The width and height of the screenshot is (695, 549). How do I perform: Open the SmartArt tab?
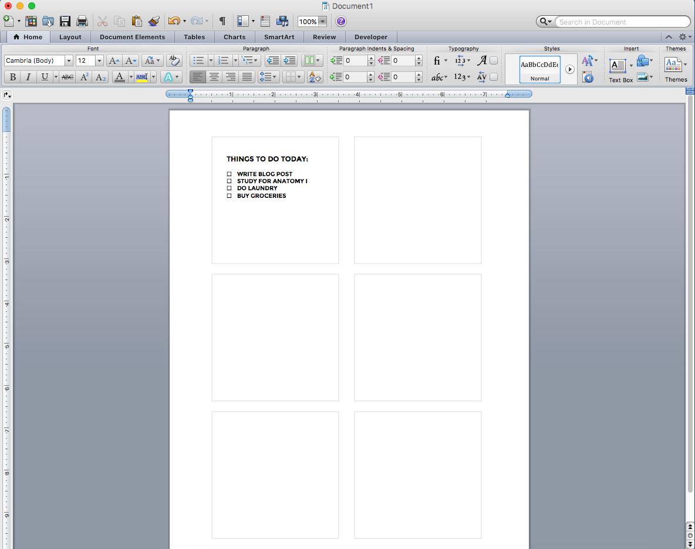279,37
